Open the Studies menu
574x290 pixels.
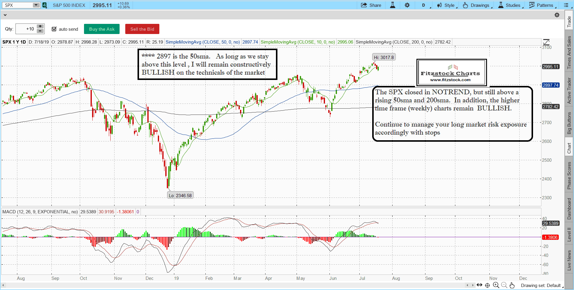point(510,5)
